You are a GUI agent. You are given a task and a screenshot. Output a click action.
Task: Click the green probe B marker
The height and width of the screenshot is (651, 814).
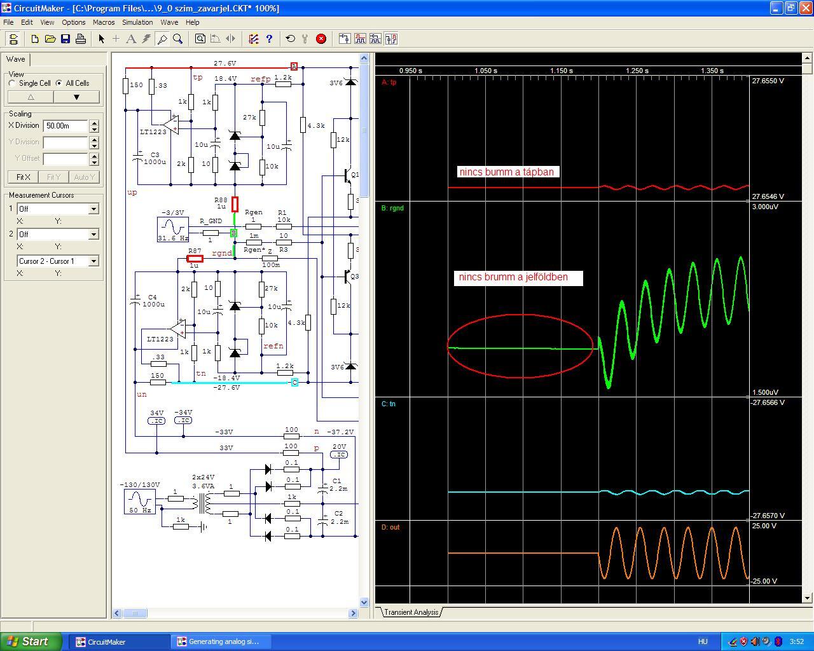(233, 233)
